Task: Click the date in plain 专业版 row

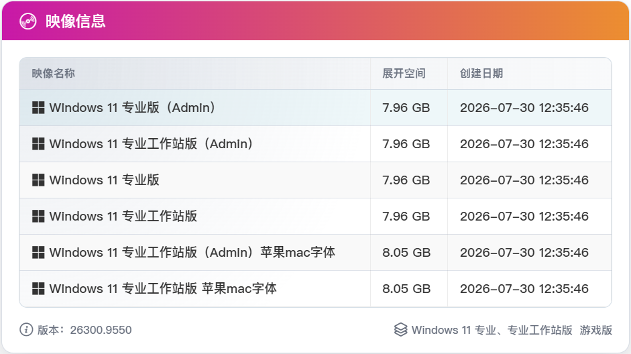Action: [524, 180]
